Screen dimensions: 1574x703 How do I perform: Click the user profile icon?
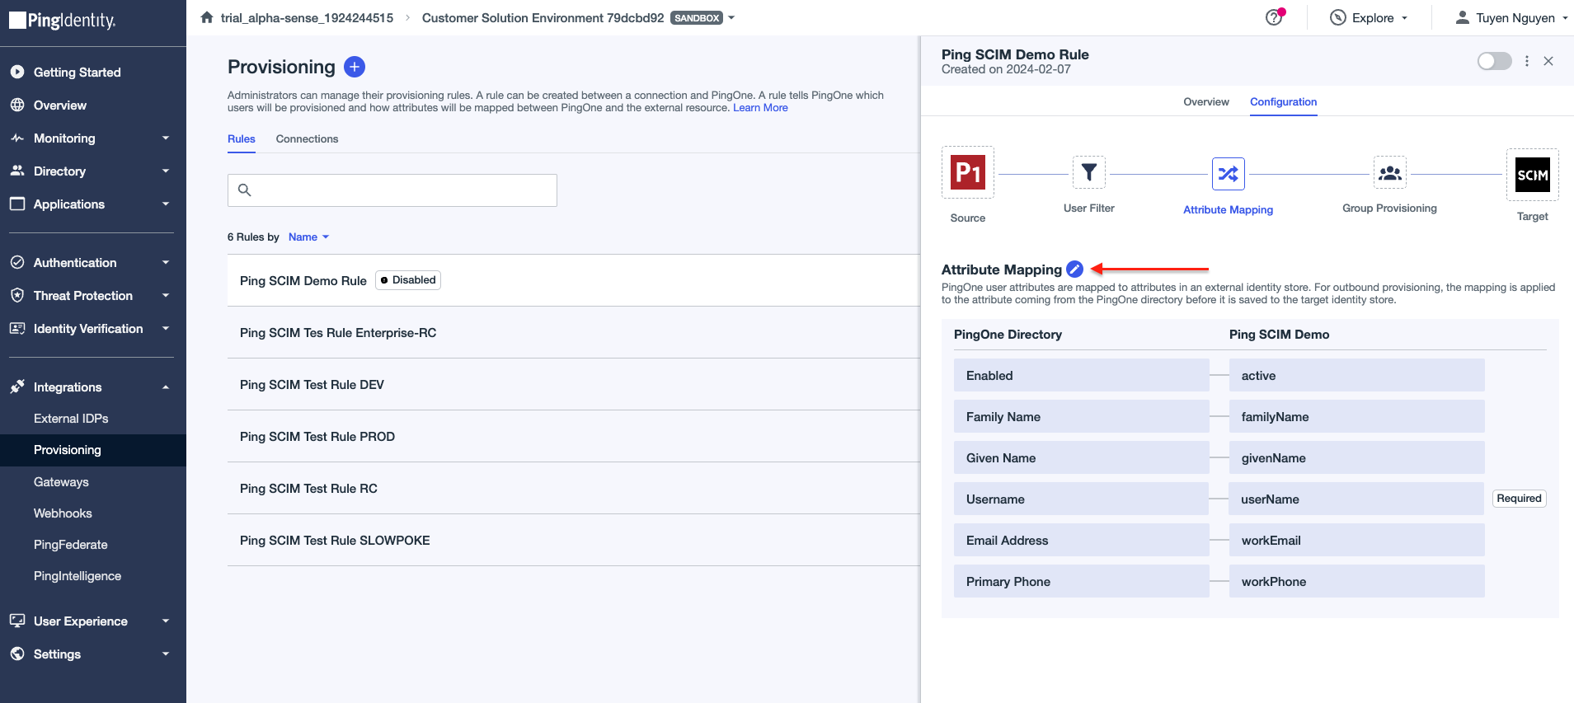coord(1462,17)
